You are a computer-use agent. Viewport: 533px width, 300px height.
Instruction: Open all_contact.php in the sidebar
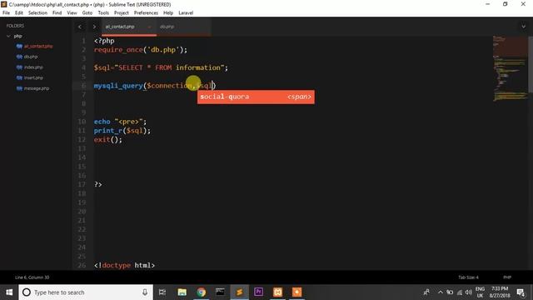point(38,47)
